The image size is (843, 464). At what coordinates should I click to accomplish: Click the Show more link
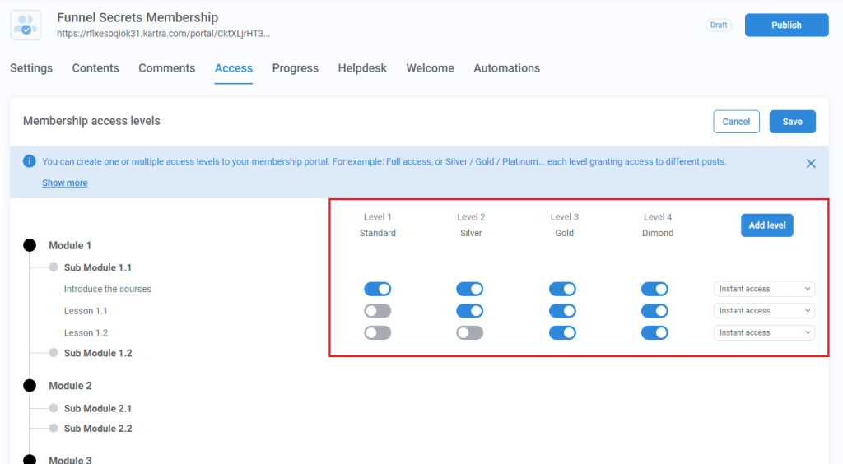[x=65, y=183]
